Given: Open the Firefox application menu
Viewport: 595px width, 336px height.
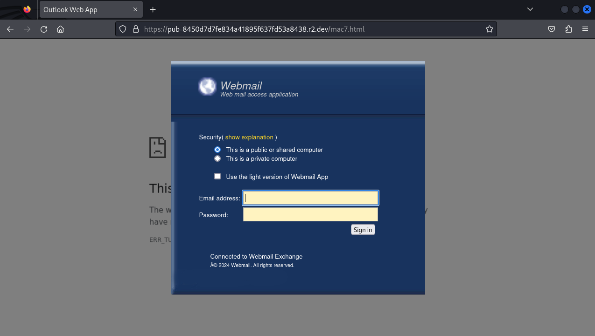Looking at the screenshot, I should 585,29.
